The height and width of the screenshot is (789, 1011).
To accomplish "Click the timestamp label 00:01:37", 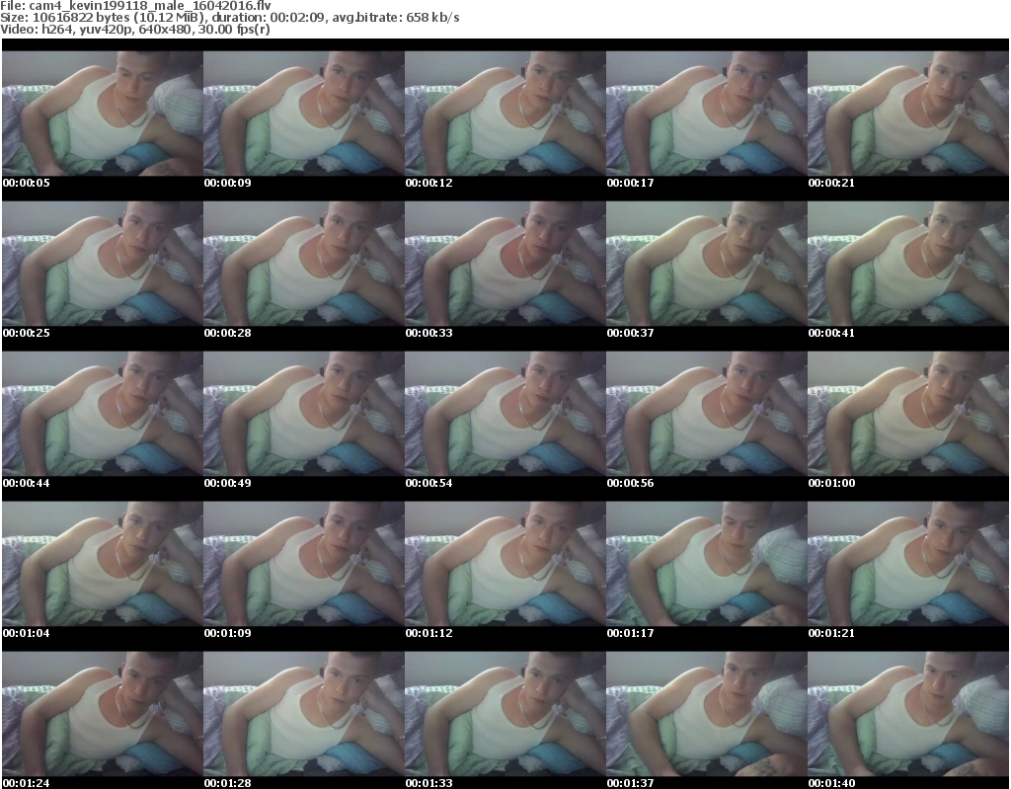I will (x=630, y=783).
